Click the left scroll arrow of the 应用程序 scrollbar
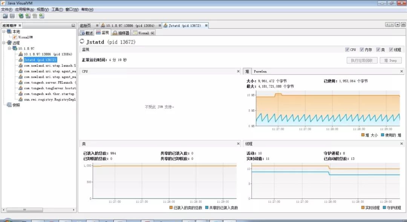This screenshot has width=407, height=222. click(3, 210)
